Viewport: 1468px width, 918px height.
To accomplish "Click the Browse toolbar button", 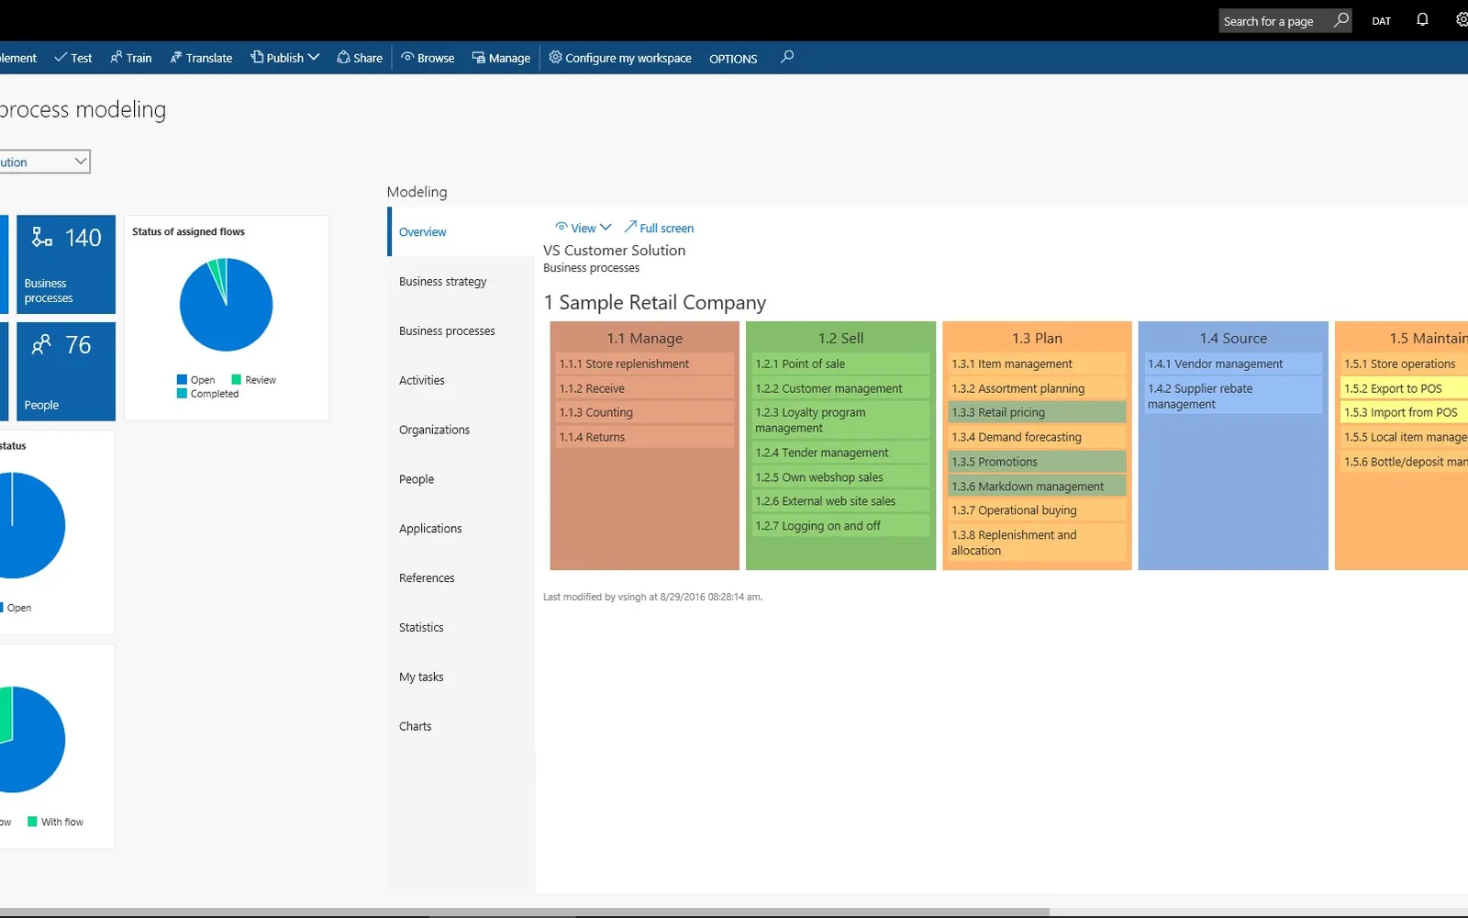I will coord(428,58).
